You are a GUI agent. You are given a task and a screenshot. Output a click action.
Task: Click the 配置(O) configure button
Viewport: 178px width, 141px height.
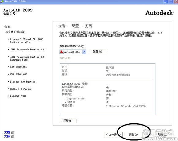click(98, 52)
